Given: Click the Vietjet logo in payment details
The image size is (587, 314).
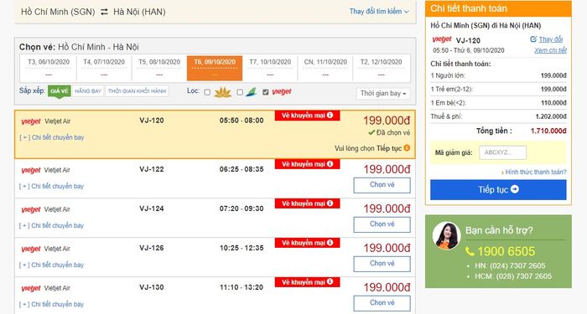Looking at the screenshot, I should [442, 39].
